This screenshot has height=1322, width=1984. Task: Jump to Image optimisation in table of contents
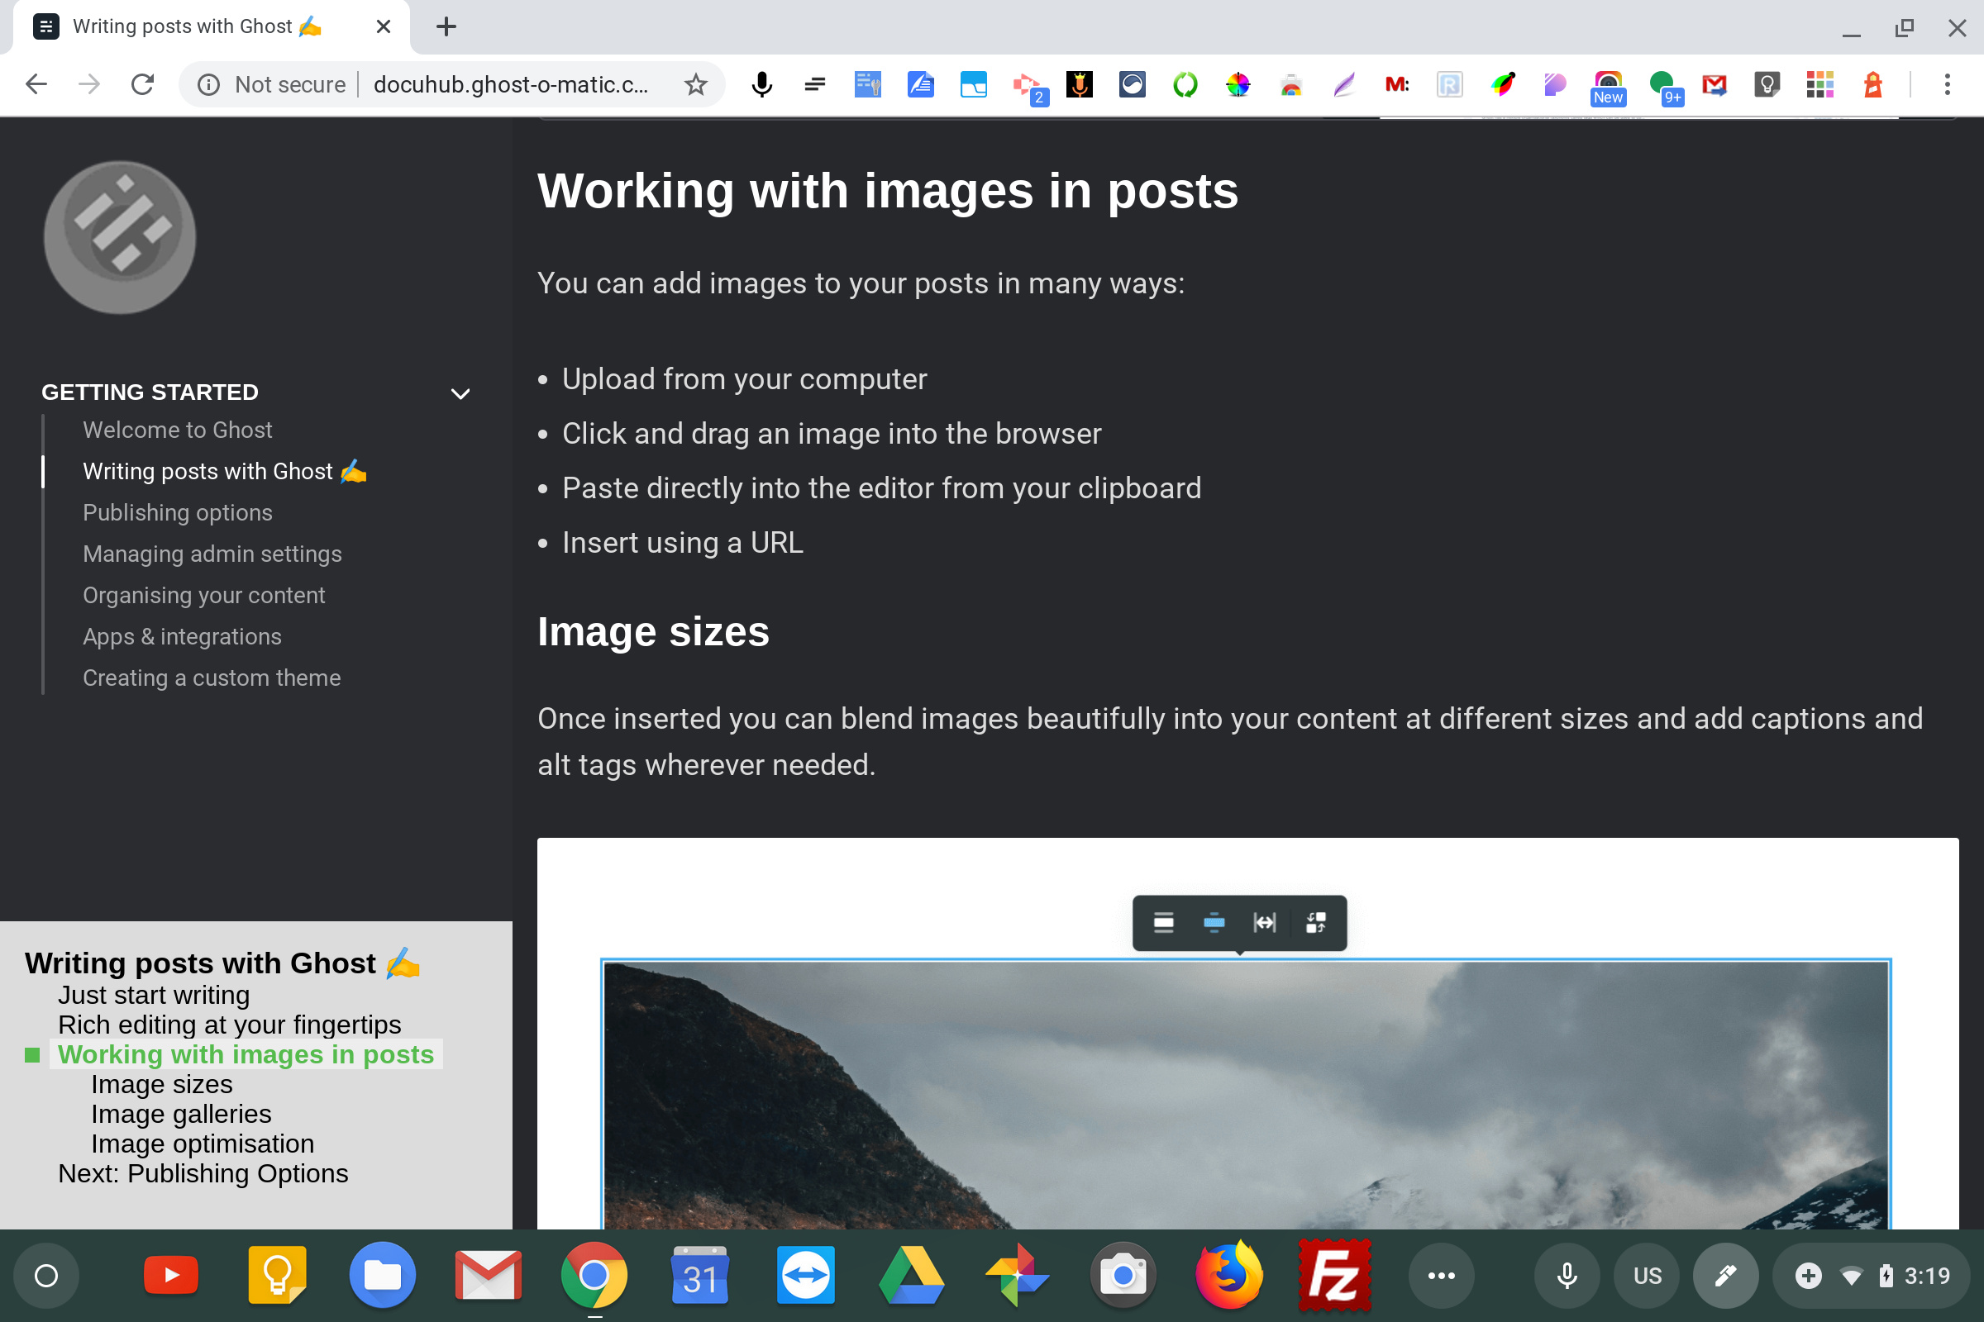[x=203, y=1144]
